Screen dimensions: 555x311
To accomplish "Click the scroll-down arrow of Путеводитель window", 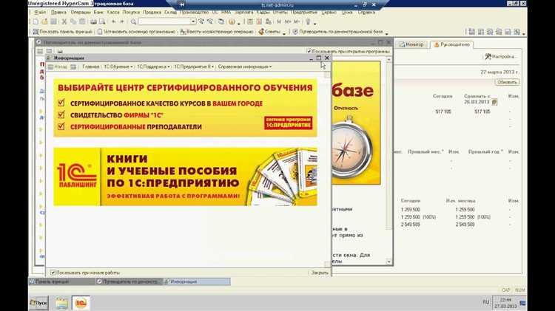I will tap(388, 262).
